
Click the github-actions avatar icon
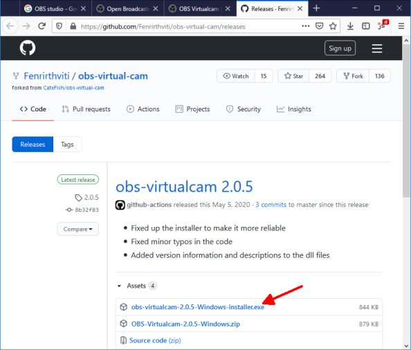pyautogui.click(x=120, y=205)
